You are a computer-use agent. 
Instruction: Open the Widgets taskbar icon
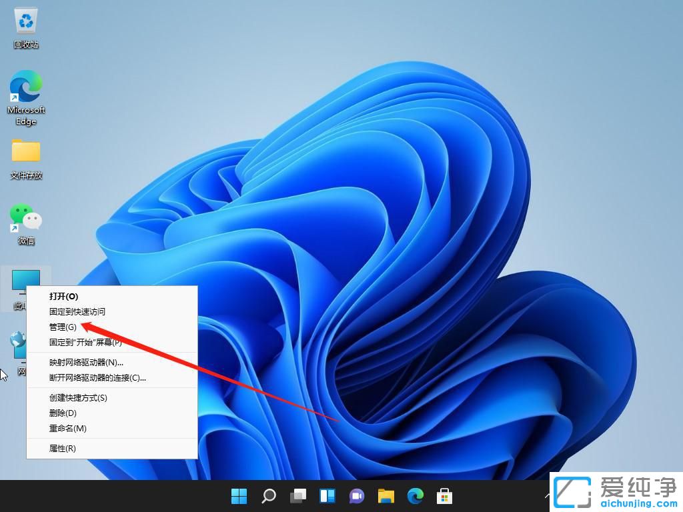click(x=327, y=496)
